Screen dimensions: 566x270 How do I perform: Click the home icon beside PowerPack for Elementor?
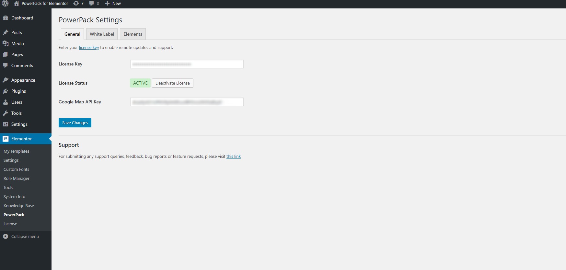(x=17, y=4)
